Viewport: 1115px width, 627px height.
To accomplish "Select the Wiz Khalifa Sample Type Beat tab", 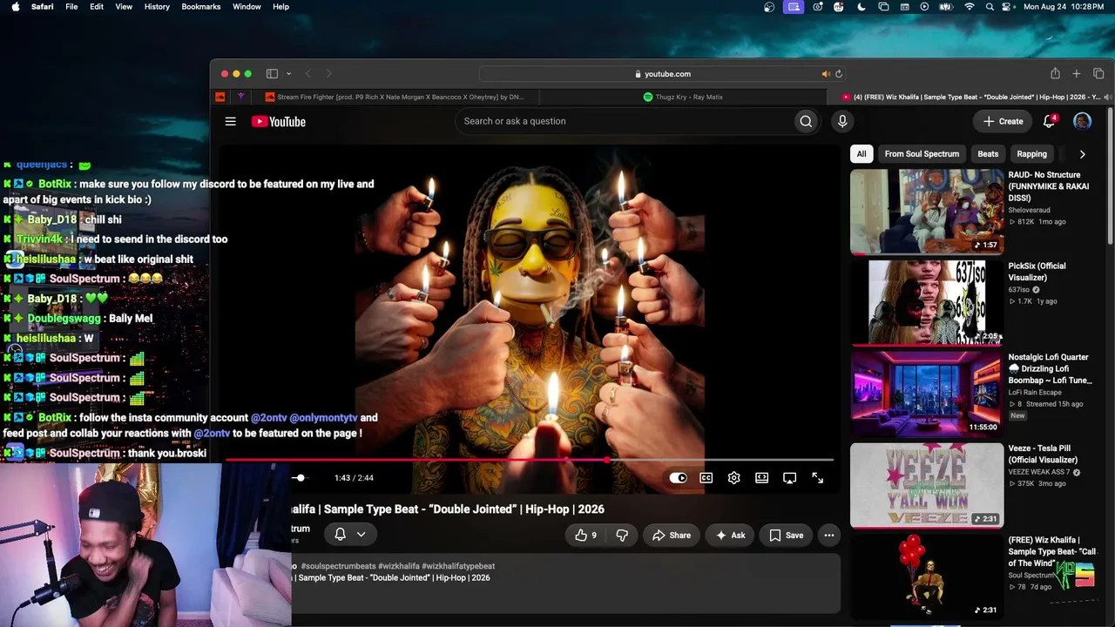I will (969, 97).
